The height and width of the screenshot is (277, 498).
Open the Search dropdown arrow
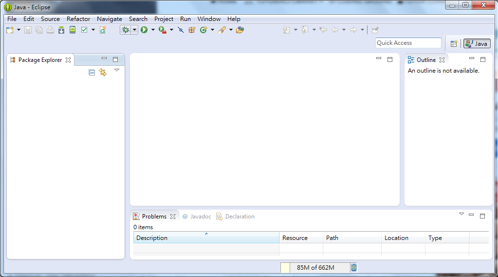pyautogui.click(x=231, y=30)
